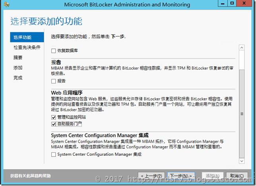256x186 pixels.
Task: Click the scrollbar up arrow
Action: click(x=242, y=48)
